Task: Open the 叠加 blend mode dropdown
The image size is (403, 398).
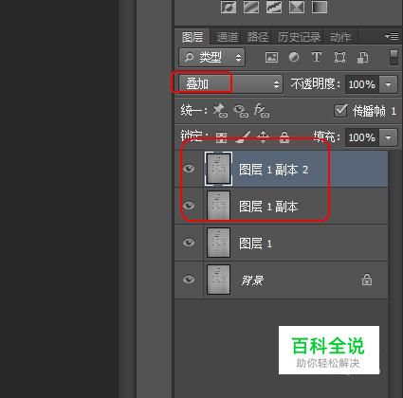Action: [x=230, y=84]
